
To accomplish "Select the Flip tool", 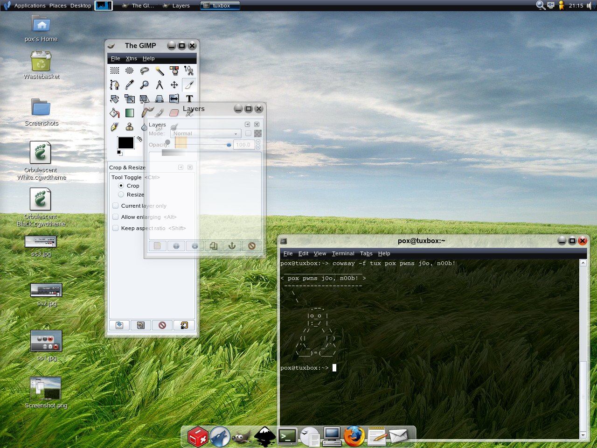I will click(x=174, y=99).
